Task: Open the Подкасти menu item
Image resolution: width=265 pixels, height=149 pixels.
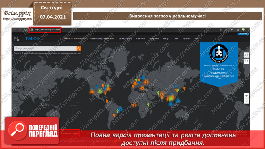Action: (186, 39)
